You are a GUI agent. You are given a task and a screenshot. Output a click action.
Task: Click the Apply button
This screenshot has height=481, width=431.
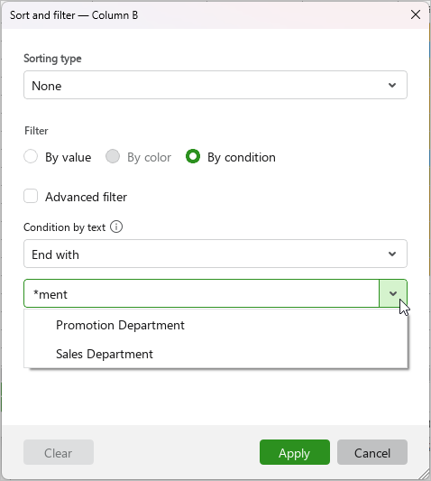click(x=295, y=452)
